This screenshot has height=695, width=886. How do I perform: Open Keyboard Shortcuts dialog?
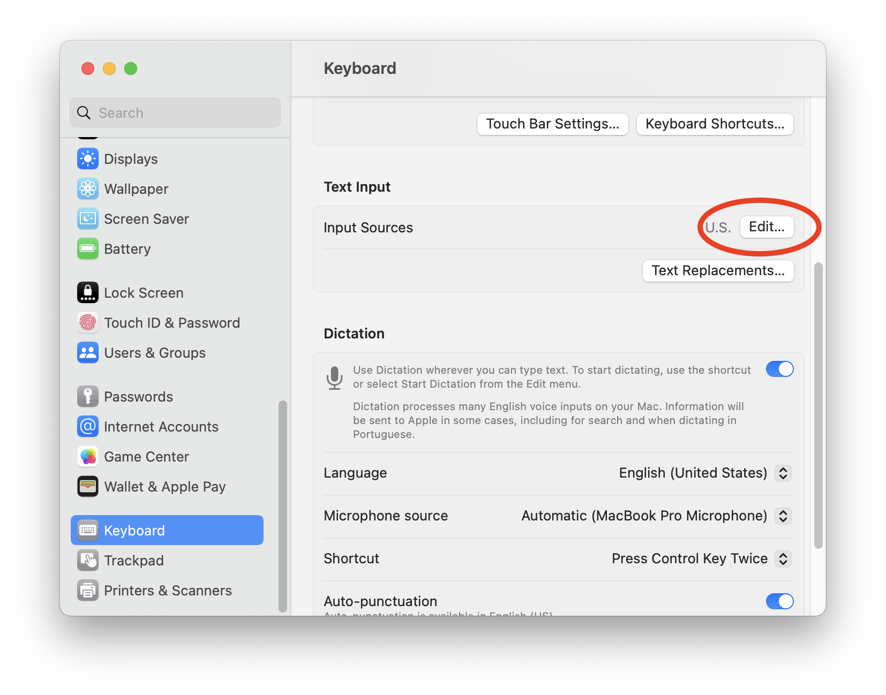(x=715, y=124)
